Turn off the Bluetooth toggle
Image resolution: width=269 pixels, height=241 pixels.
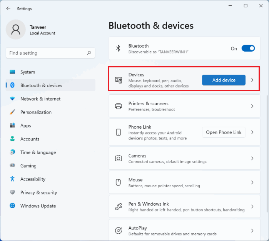click(x=248, y=49)
